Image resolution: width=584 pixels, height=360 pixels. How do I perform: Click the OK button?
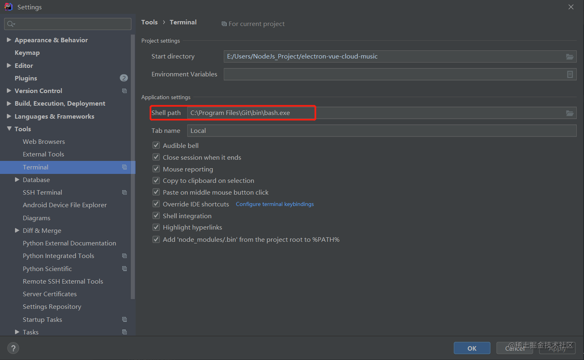pyautogui.click(x=472, y=348)
